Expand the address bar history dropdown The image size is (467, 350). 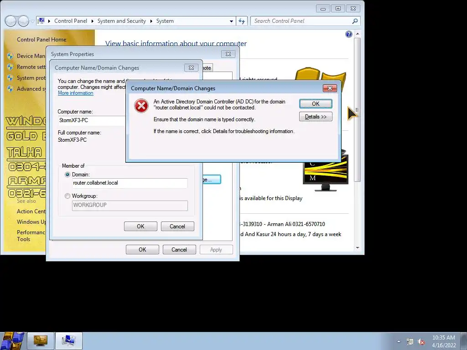[231, 21]
